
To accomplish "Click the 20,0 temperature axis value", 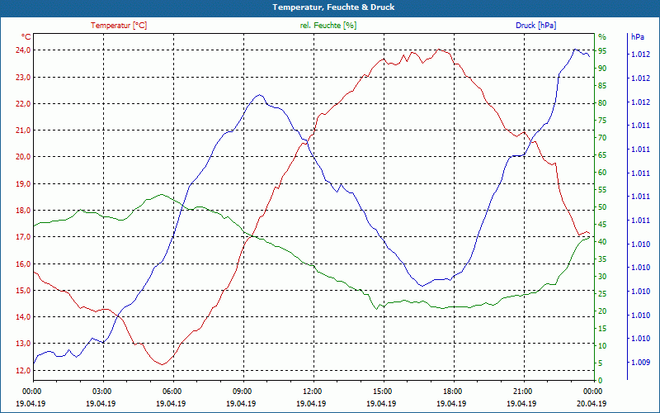I will tap(23, 157).
